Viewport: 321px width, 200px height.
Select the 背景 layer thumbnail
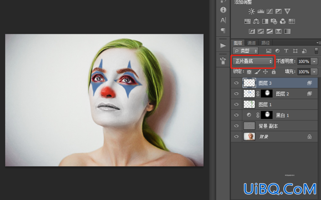pyautogui.click(x=249, y=136)
